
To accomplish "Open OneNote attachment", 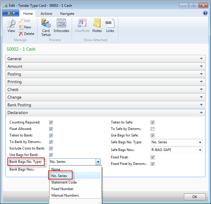I will click(82, 25).
